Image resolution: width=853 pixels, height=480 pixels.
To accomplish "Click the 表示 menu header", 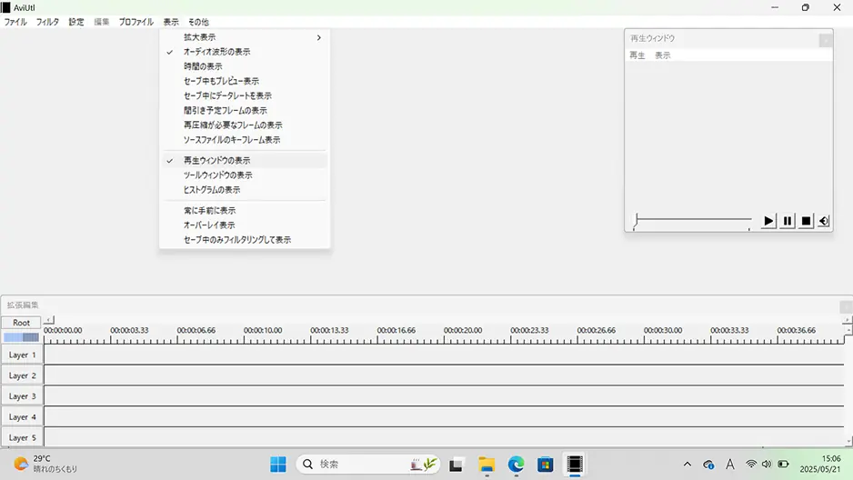I will (x=171, y=22).
